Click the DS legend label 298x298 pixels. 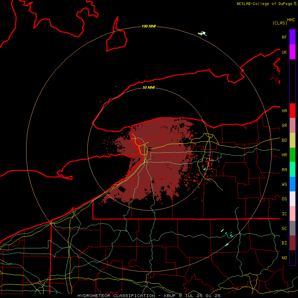click(x=284, y=199)
